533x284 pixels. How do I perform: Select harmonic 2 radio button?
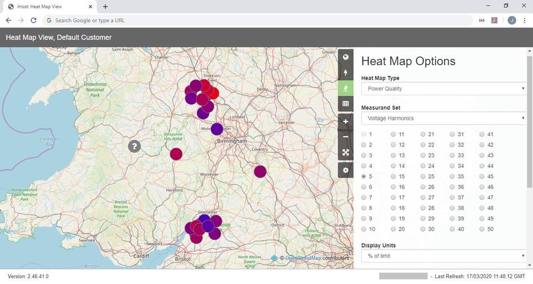[x=364, y=145]
